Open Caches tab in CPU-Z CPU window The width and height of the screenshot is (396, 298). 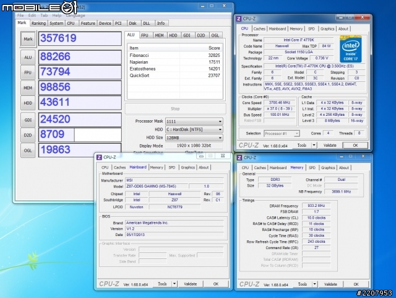(259, 29)
